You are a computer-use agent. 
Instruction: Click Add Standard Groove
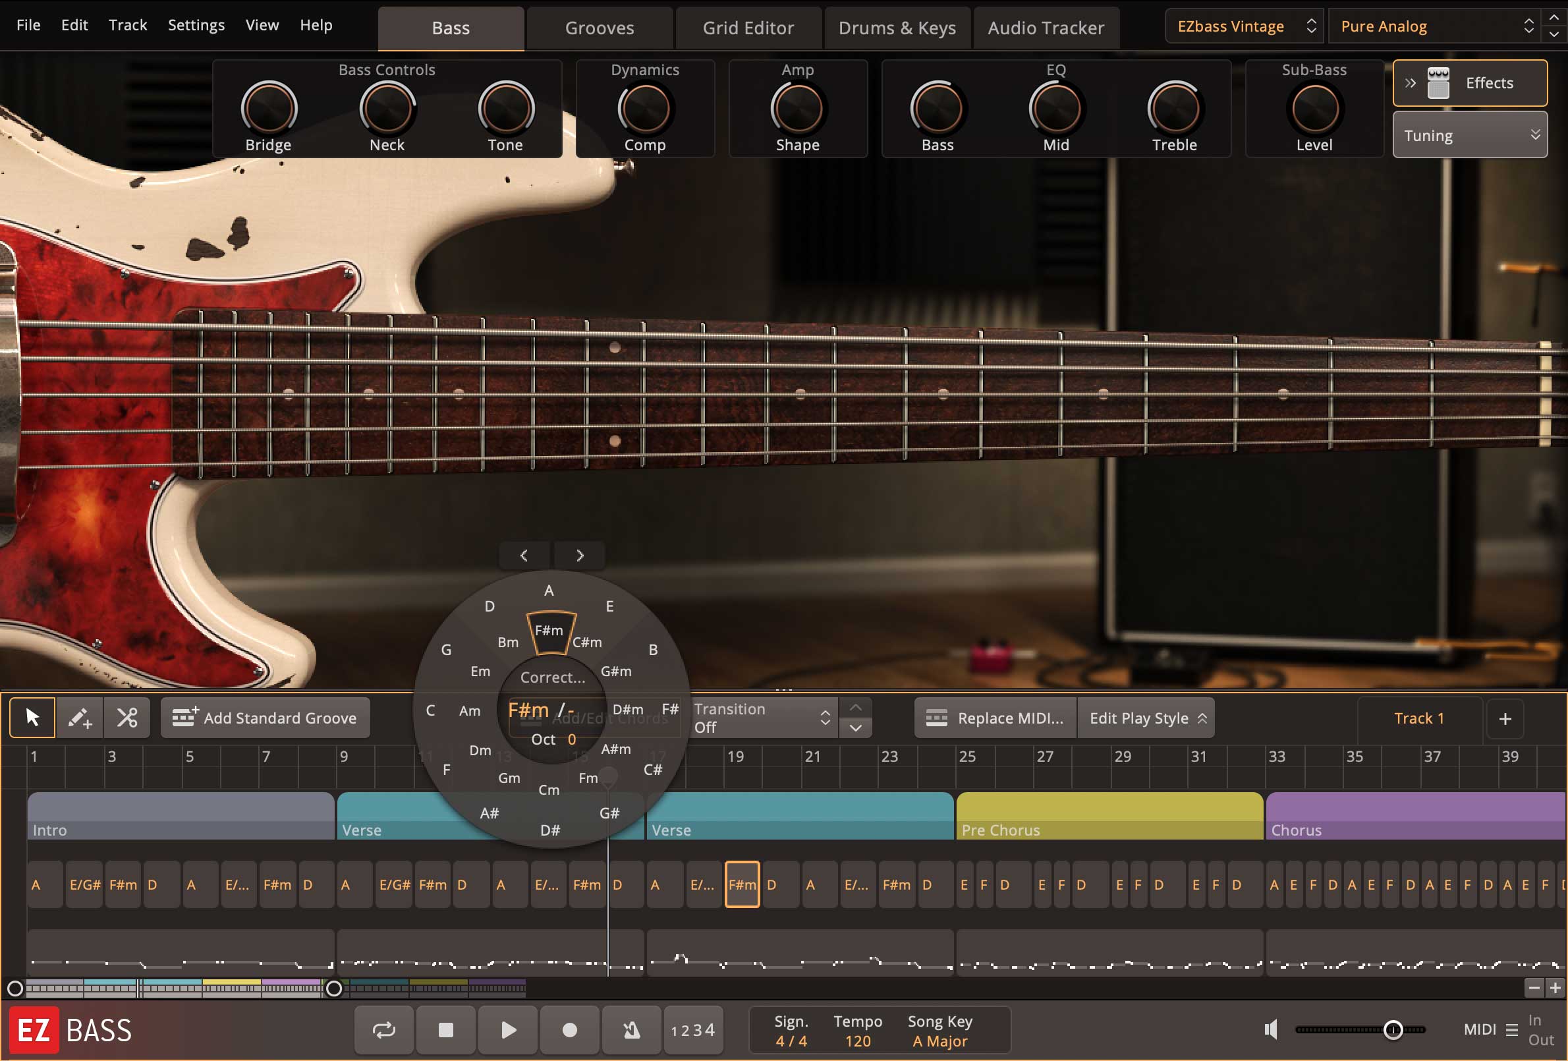(265, 718)
